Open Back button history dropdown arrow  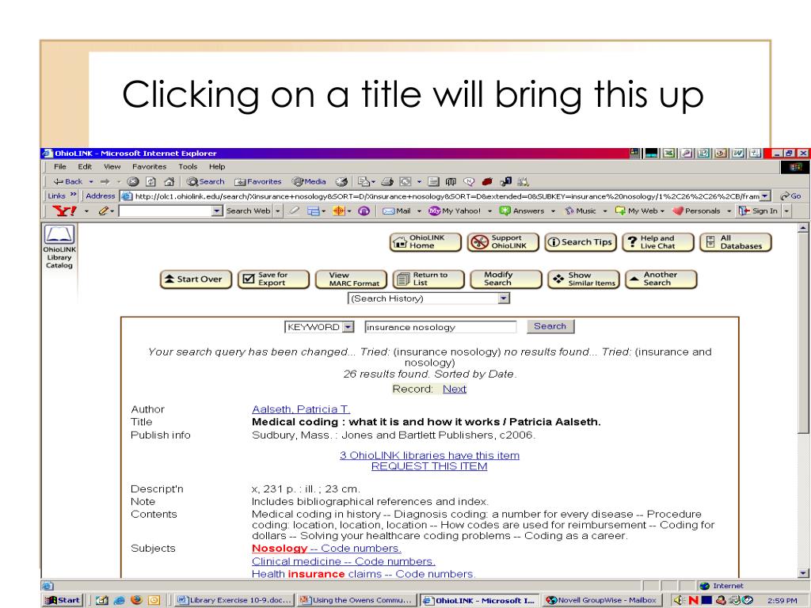pyautogui.click(x=91, y=181)
